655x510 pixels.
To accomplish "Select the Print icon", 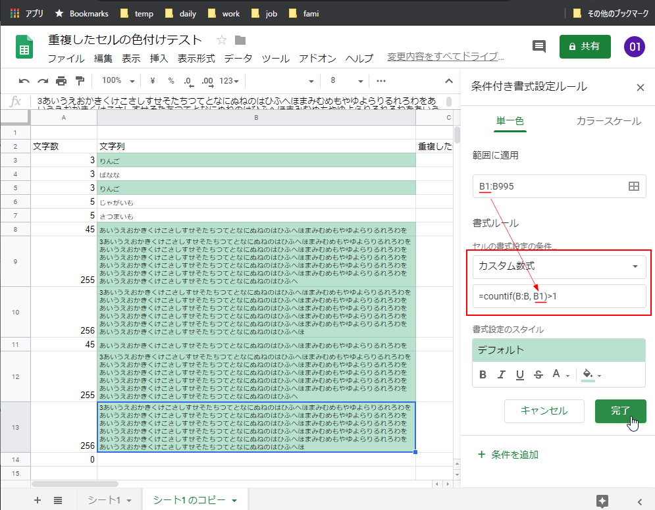I will click(x=59, y=80).
